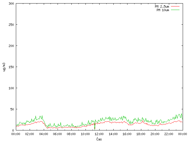Click the 16:00 time label
This screenshot has width=188, height=141.
click(127, 134)
